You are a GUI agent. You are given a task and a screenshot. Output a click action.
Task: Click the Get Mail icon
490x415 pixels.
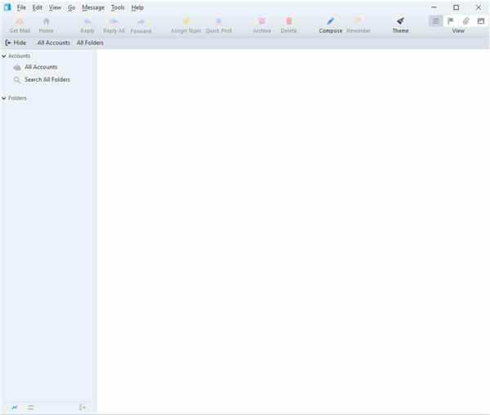tap(20, 21)
